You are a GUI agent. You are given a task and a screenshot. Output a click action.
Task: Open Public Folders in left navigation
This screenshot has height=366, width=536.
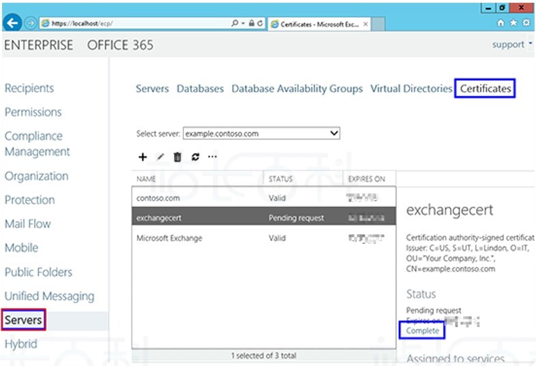38,272
